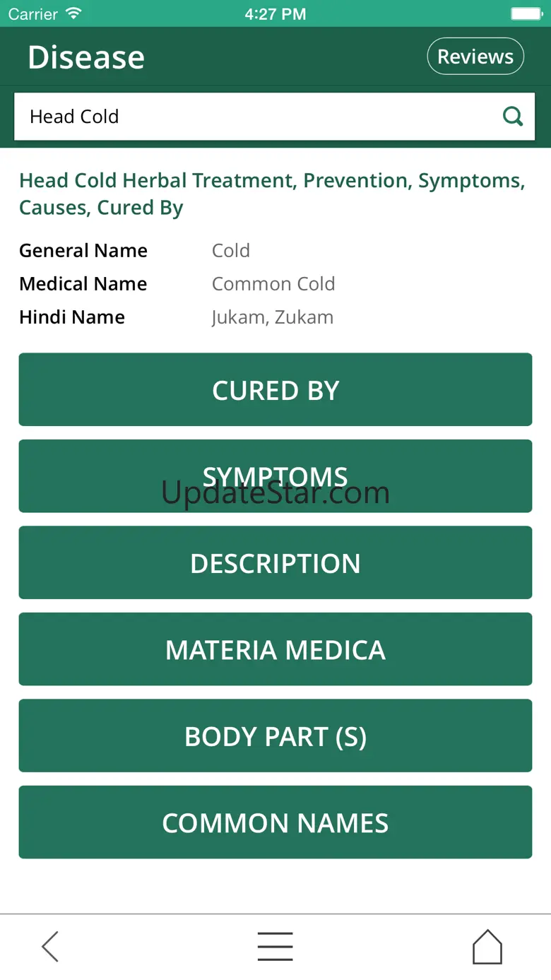Open the hamburger menu in bottom bar
Screen dimensions: 551x980
(x=275, y=946)
